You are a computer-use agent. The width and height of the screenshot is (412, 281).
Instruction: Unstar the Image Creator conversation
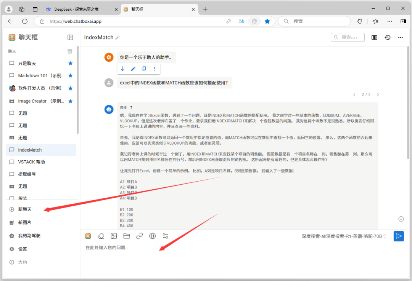click(x=71, y=101)
